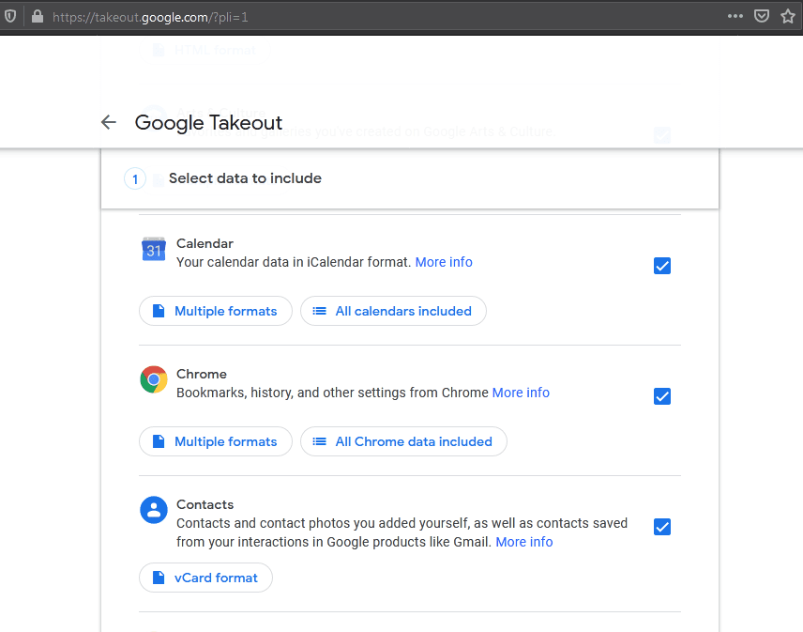Click the Google Calendar icon
This screenshot has width=803, height=632.
[154, 249]
